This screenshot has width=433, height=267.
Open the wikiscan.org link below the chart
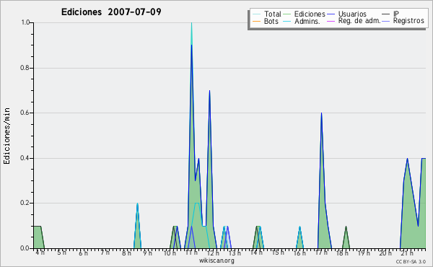point(216,261)
